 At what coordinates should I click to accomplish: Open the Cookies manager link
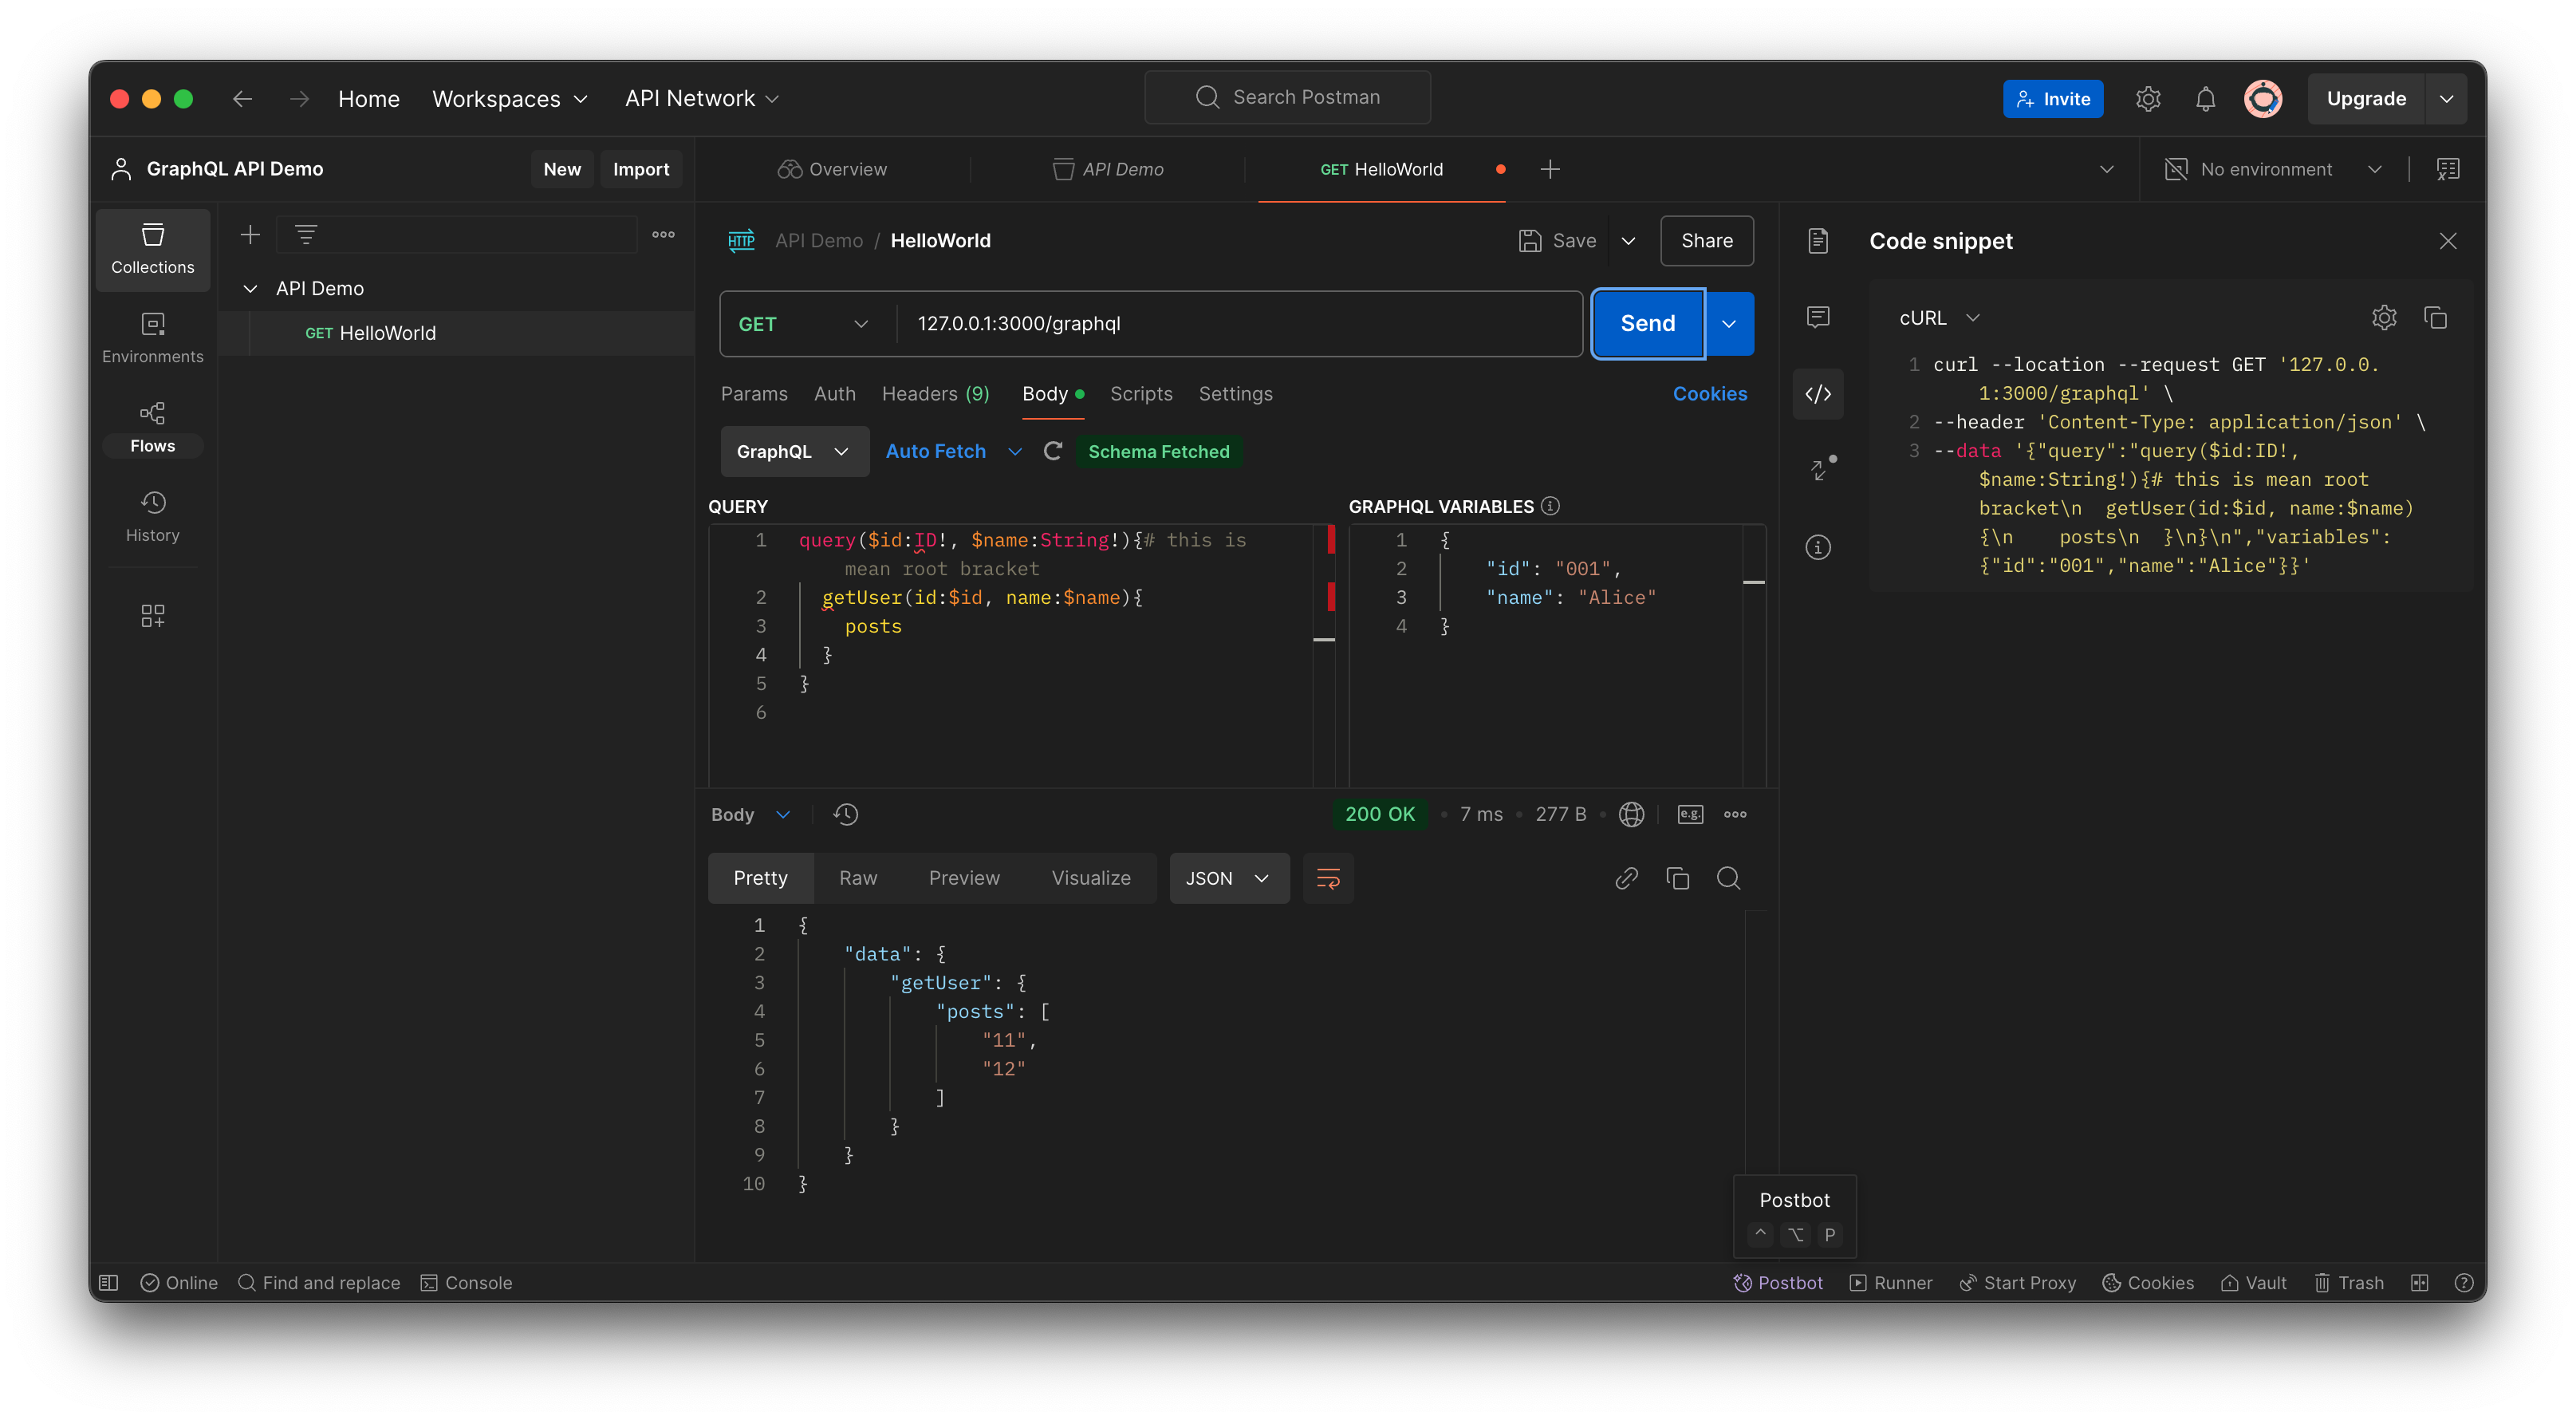1710,394
